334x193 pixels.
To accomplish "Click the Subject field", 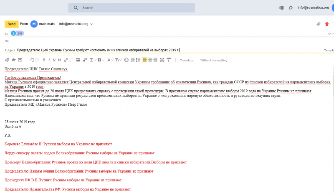I will click(170, 50).
